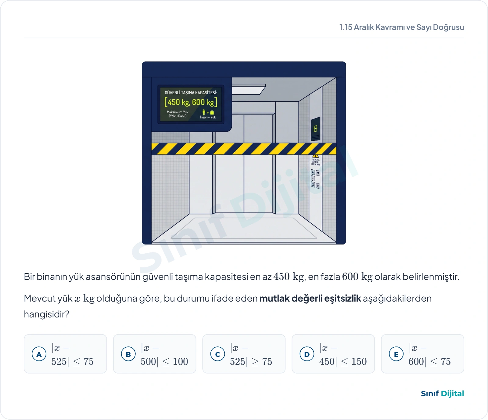
Task: Click the elevator panel C button
Action: click(318, 186)
